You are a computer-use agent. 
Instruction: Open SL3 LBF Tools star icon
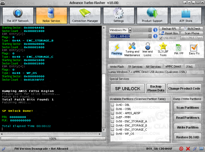163,46
